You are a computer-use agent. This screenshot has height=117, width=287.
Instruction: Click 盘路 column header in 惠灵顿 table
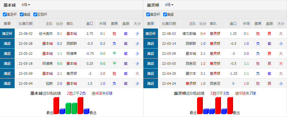tap(269, 24)
